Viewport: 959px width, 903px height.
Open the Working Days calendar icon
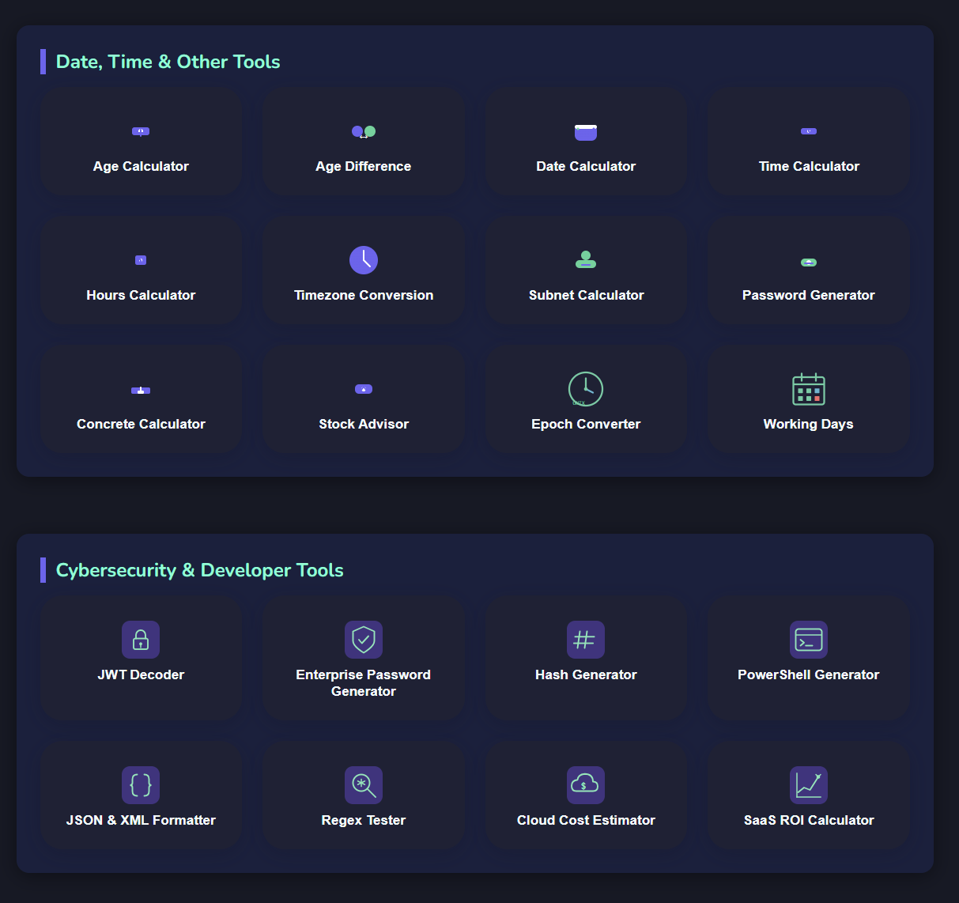(x=808, y=389)
